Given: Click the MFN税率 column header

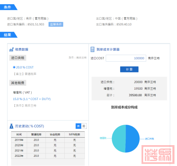Looking at the screenshot, I should click(x=75, y=134).
